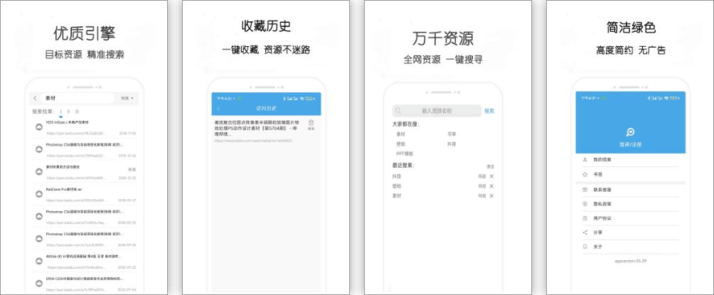The image size is (714, 295).
Task: Click date 2018-09-27 on RailClone result
Action: [127, 200]
